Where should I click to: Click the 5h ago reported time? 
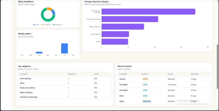(x=193, y=96)
